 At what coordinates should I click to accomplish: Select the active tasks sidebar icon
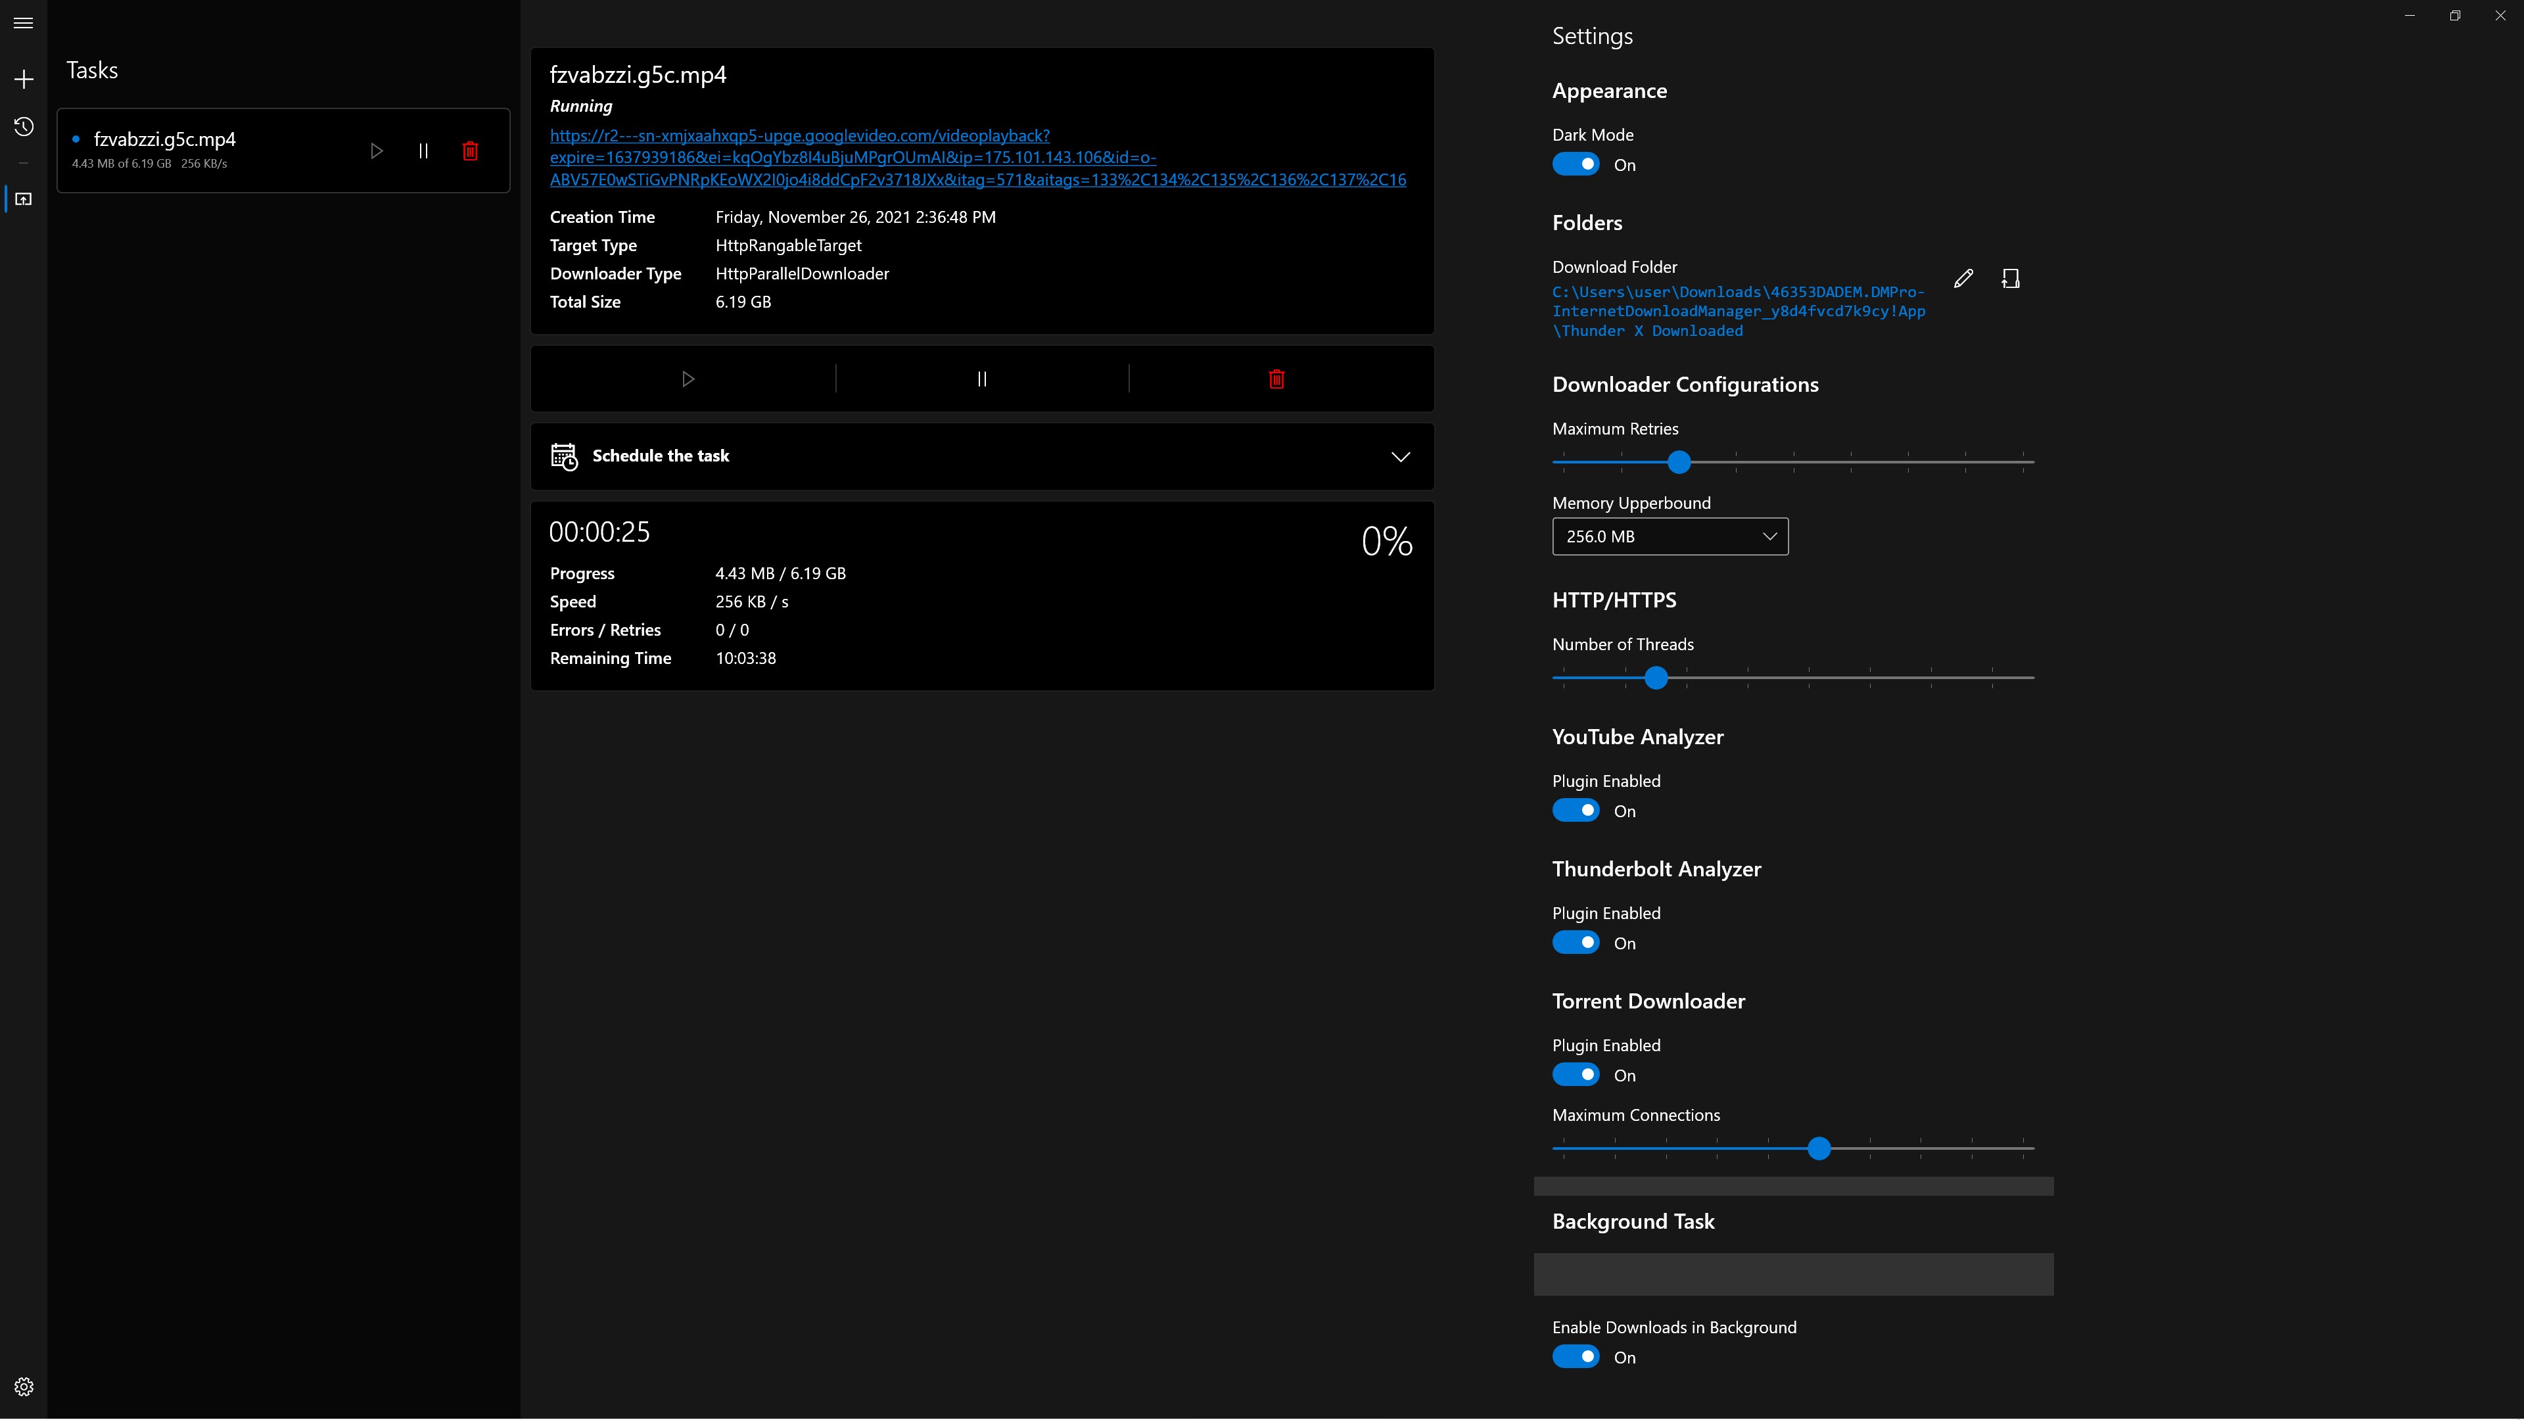(24, 199)
